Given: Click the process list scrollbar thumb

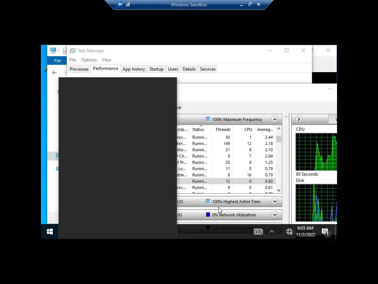Looking at the screenshot, I should 279,139.
